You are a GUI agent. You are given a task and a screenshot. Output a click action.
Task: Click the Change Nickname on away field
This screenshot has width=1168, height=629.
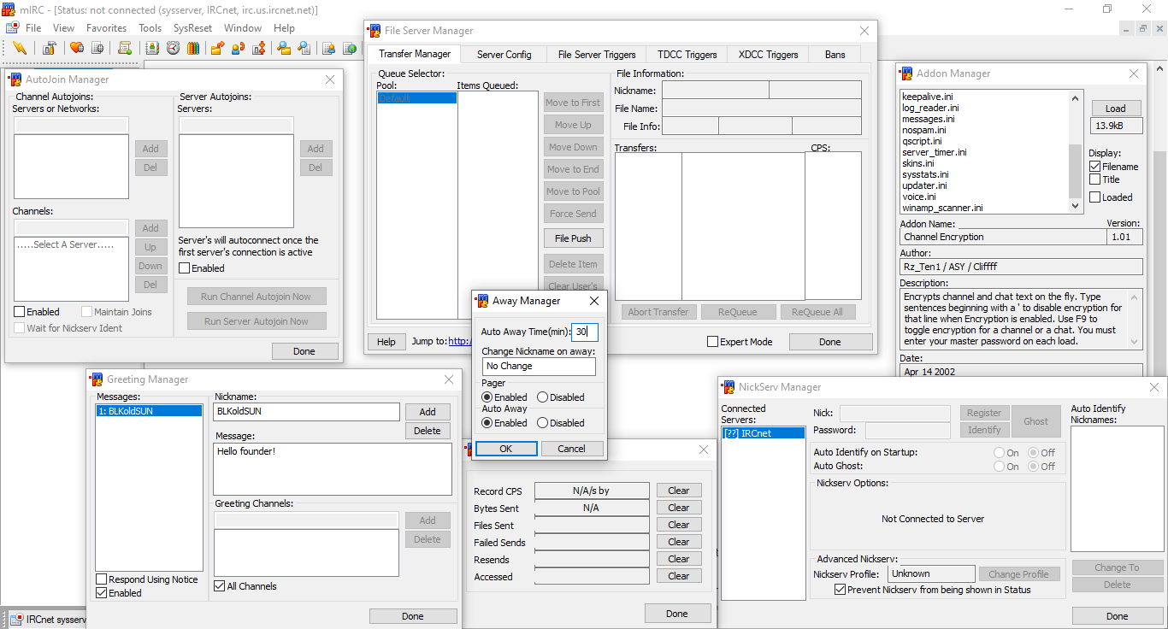(539, 366)
